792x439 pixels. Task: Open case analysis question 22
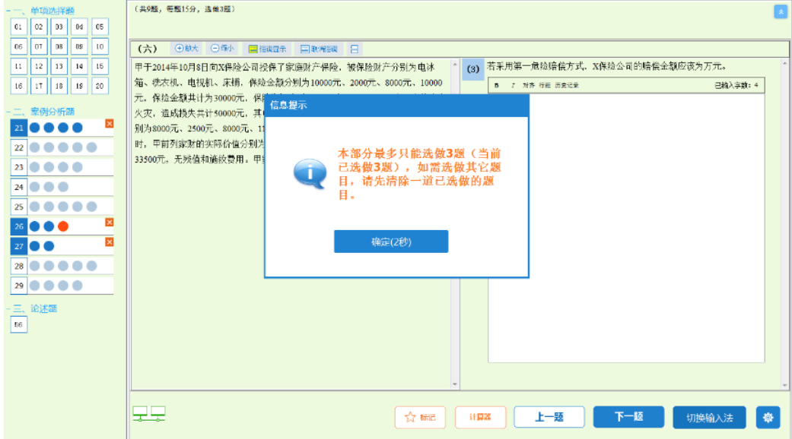pyautogui.click(x=19, y=147)
